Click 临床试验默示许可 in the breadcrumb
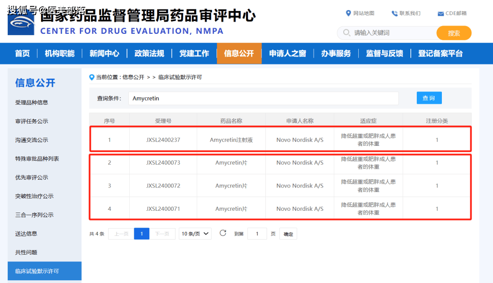This screenshot has width=493, height=283. (180, 77)
